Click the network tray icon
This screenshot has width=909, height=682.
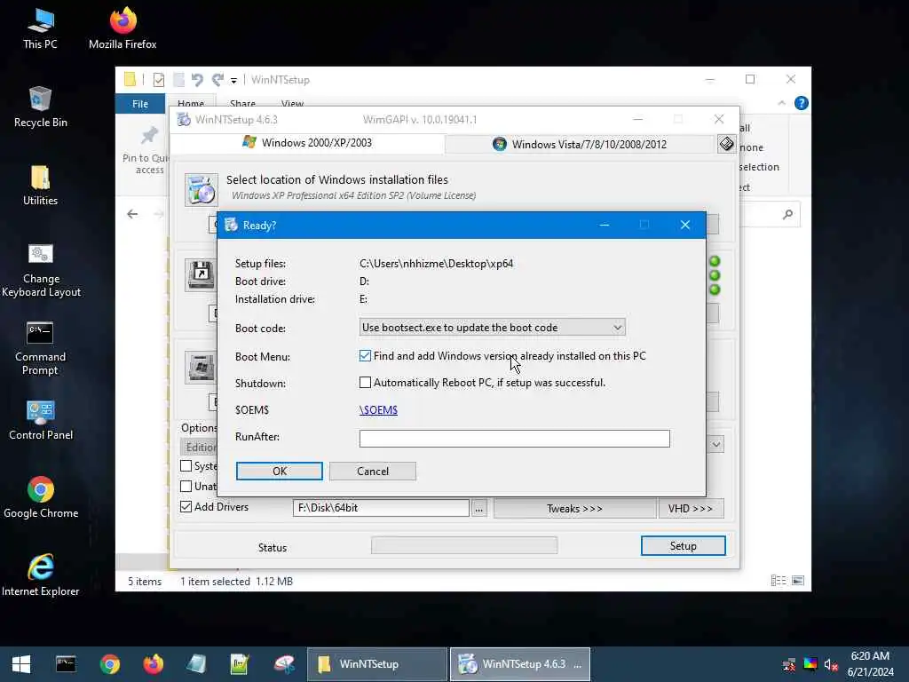pyautogui.click(x=789, y=664)
